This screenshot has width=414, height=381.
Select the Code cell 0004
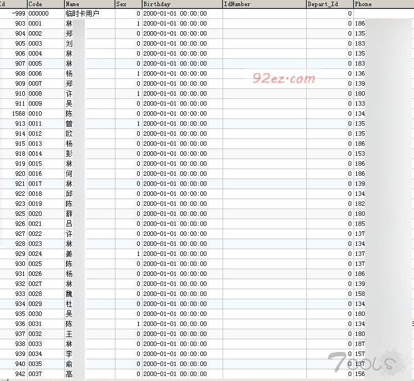46,54
